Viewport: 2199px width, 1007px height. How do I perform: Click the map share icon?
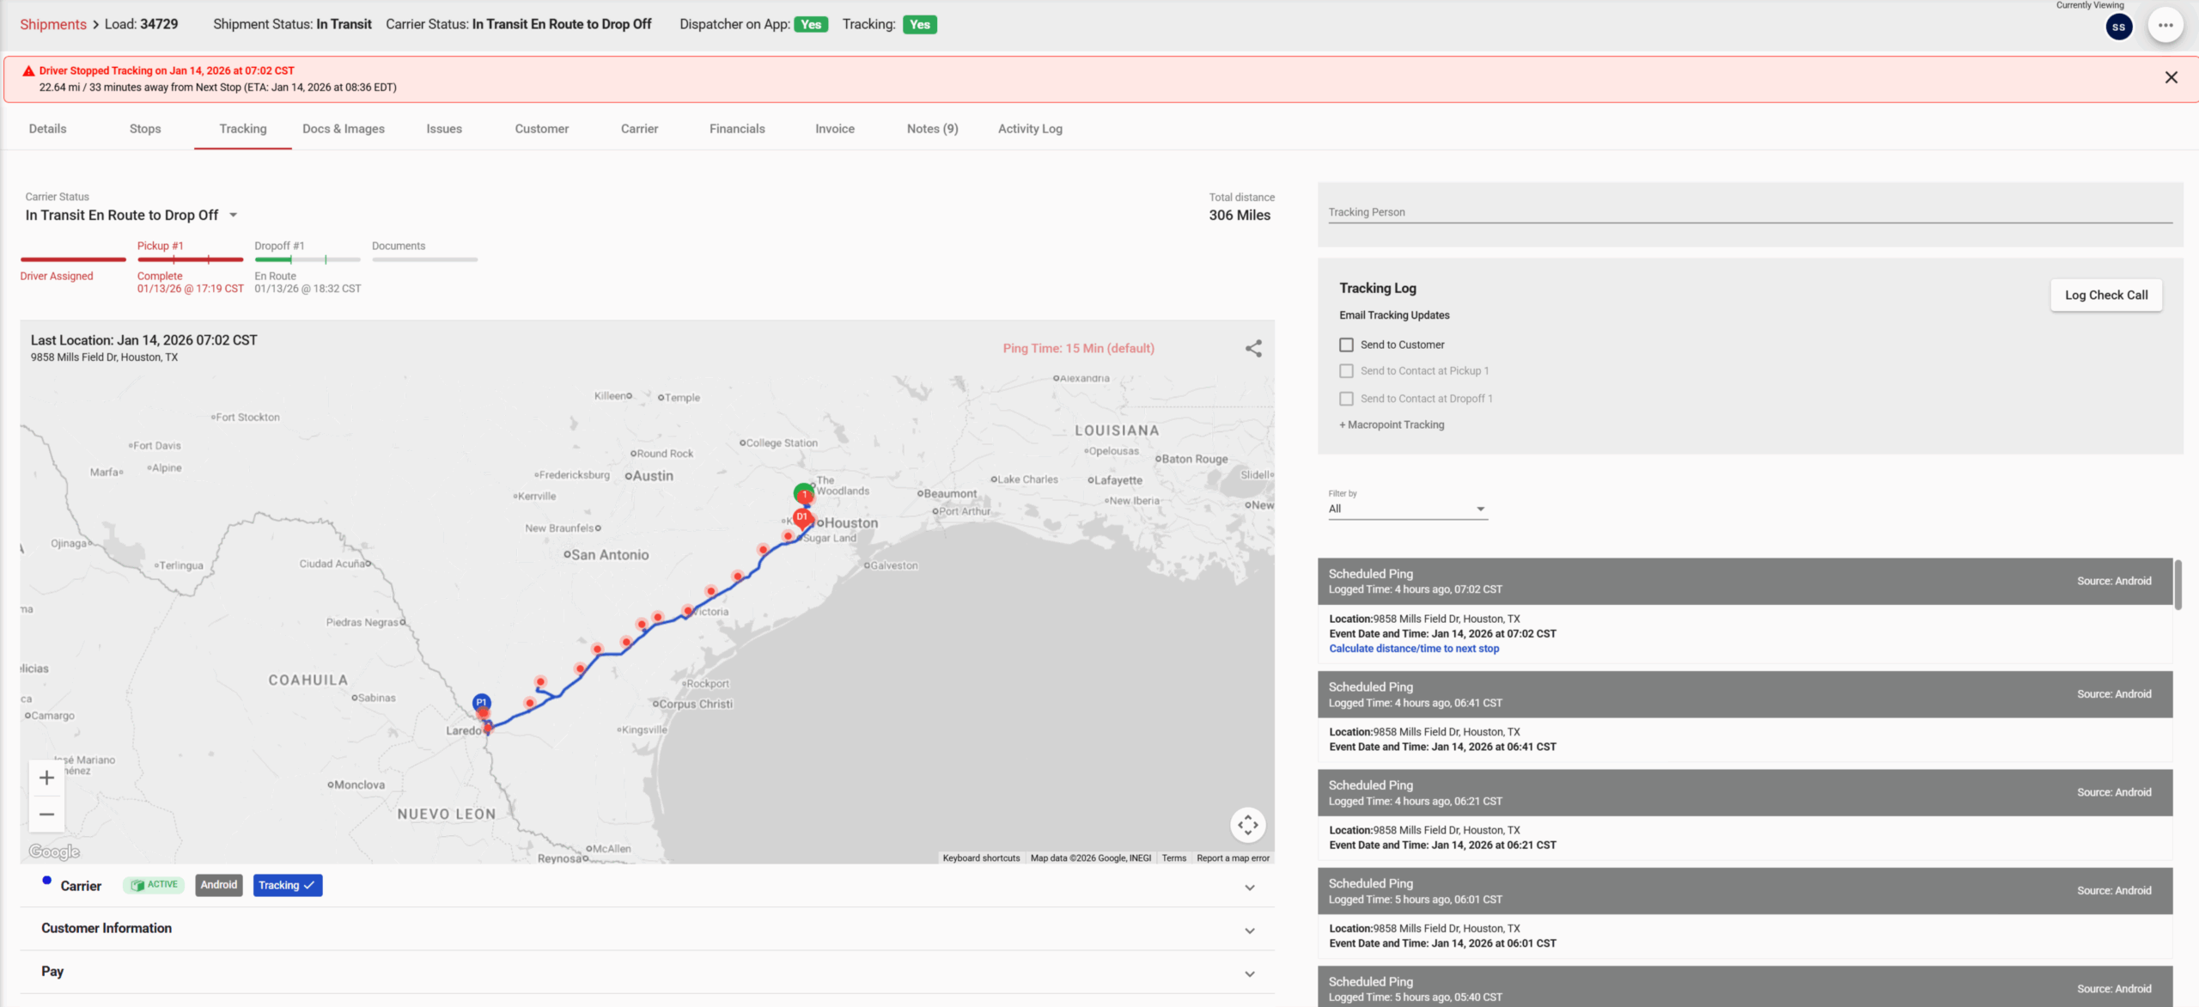(1253, 348)
